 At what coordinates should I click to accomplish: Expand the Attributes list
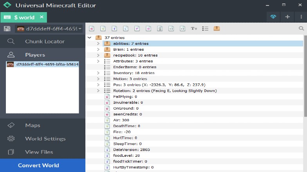click(98, 61)
